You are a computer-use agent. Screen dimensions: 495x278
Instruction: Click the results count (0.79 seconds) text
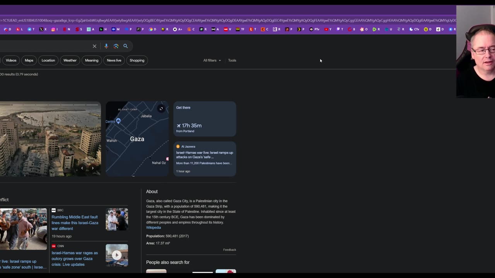click(19, 74)
